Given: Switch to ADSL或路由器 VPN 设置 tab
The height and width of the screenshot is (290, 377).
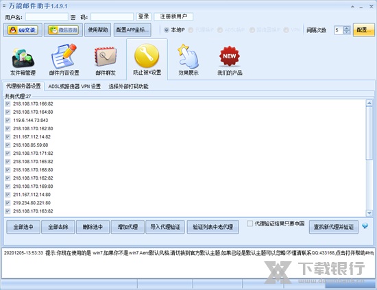Looking at the screenshot, I should pyautogui.click(x=75, y=86).
